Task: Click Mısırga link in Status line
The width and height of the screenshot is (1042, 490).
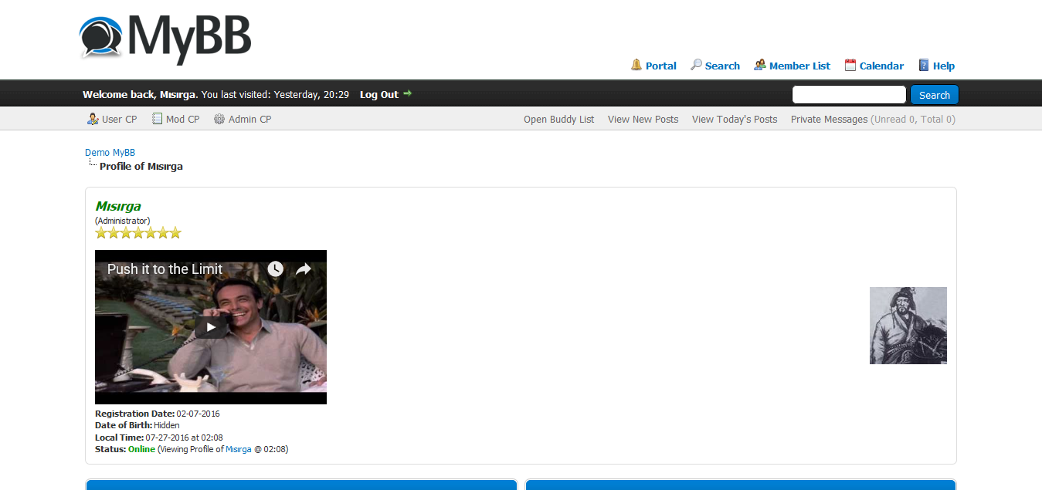Action: 239,449
